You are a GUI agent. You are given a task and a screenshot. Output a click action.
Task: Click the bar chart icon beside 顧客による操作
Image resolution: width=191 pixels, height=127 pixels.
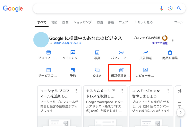click(x=51, y=43)
